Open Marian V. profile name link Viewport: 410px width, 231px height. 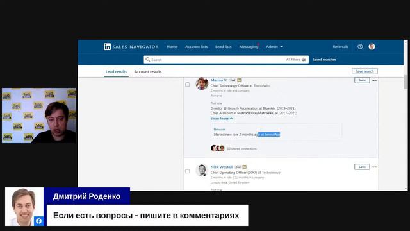click(219, 80)
